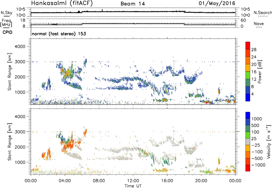This screenshot has height=188, width=272.
Task: Click the "Beam 14" label
Action: (133, 4)
